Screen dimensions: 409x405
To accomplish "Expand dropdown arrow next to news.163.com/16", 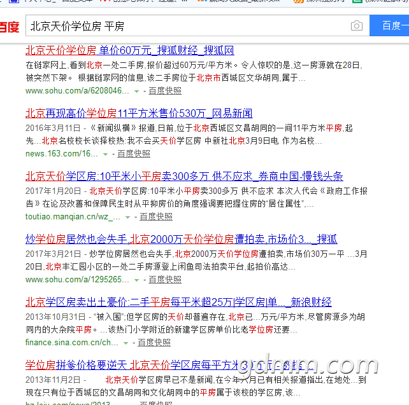I will [x=105, y=154].
